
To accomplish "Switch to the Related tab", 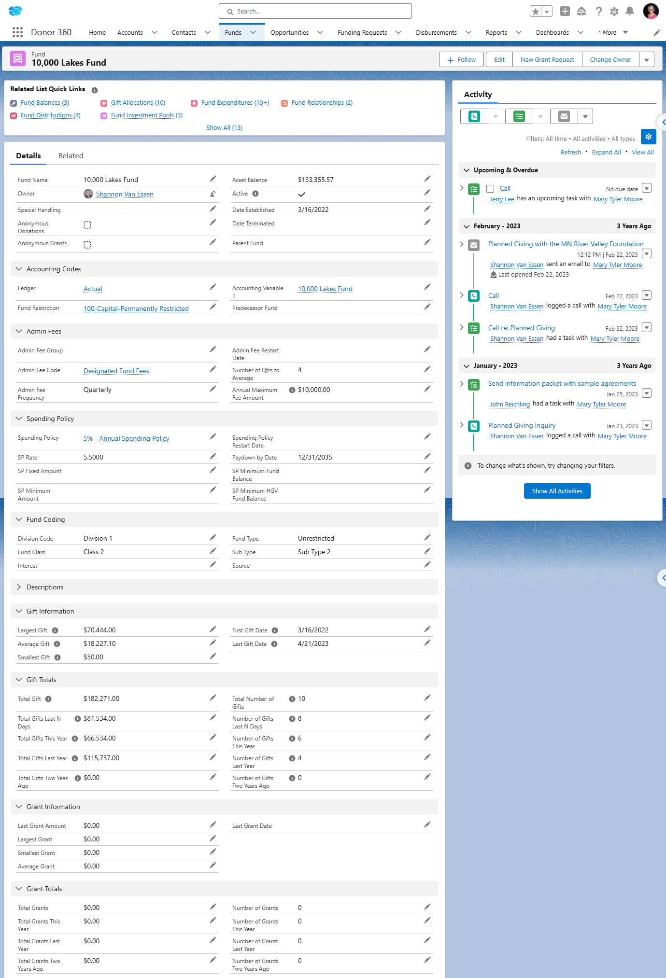I will [x=71, y=156].
